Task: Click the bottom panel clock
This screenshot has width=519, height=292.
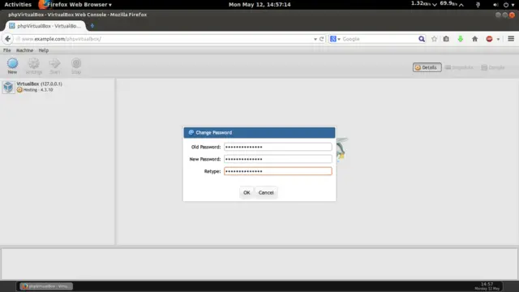Action: coord(487,286)
